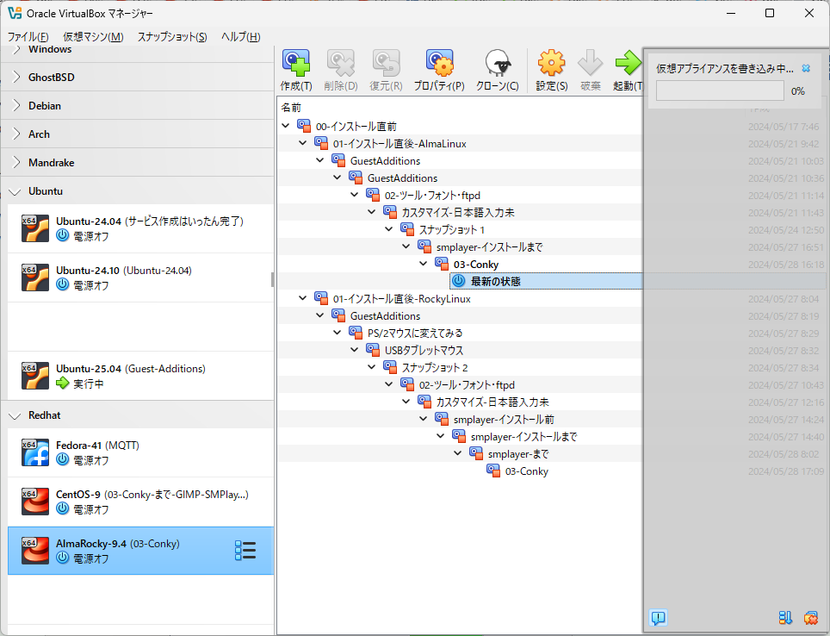The width and height of the screenshot is (830, 636).
Task: Collapse the 00-インストール直前 snapshot tree node
Action: tap(286, 126)
